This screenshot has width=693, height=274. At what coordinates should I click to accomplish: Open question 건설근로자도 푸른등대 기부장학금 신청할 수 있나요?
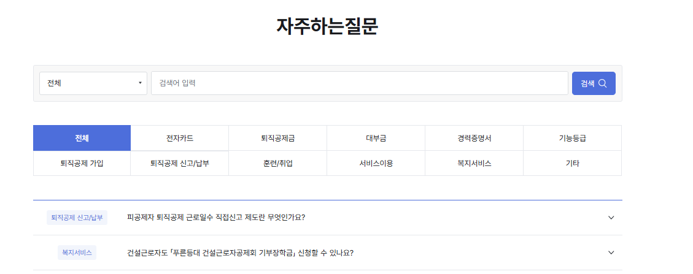pos(240,253)
